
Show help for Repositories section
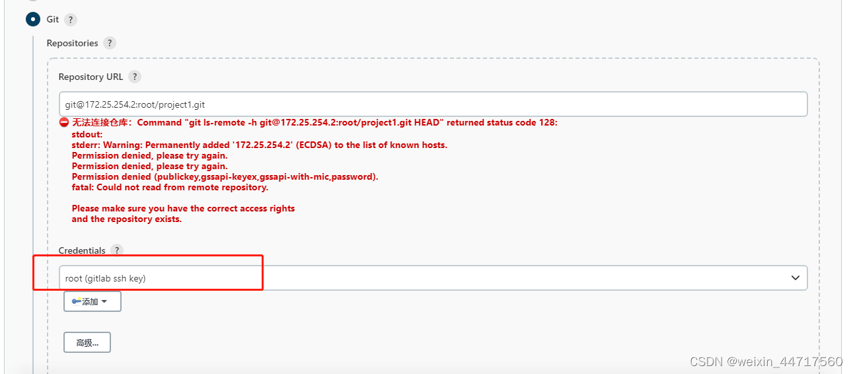tap(110, 43)
